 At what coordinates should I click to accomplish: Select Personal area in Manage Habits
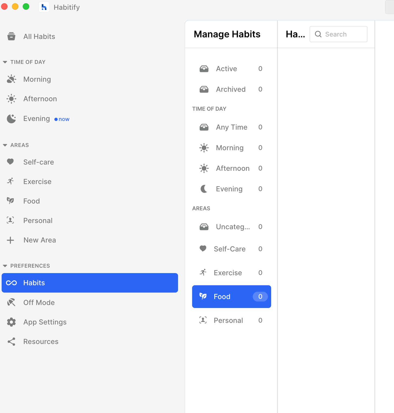tap(232, 320)
